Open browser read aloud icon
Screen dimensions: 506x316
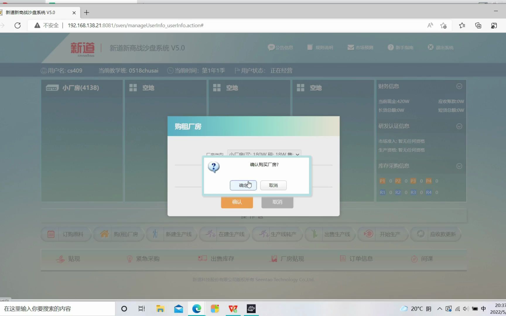coord(430,25)
